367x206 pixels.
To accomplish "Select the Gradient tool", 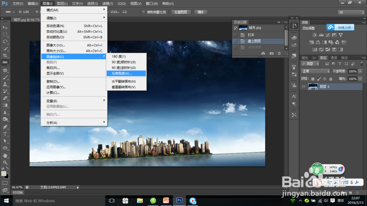I will coord(5,105).
